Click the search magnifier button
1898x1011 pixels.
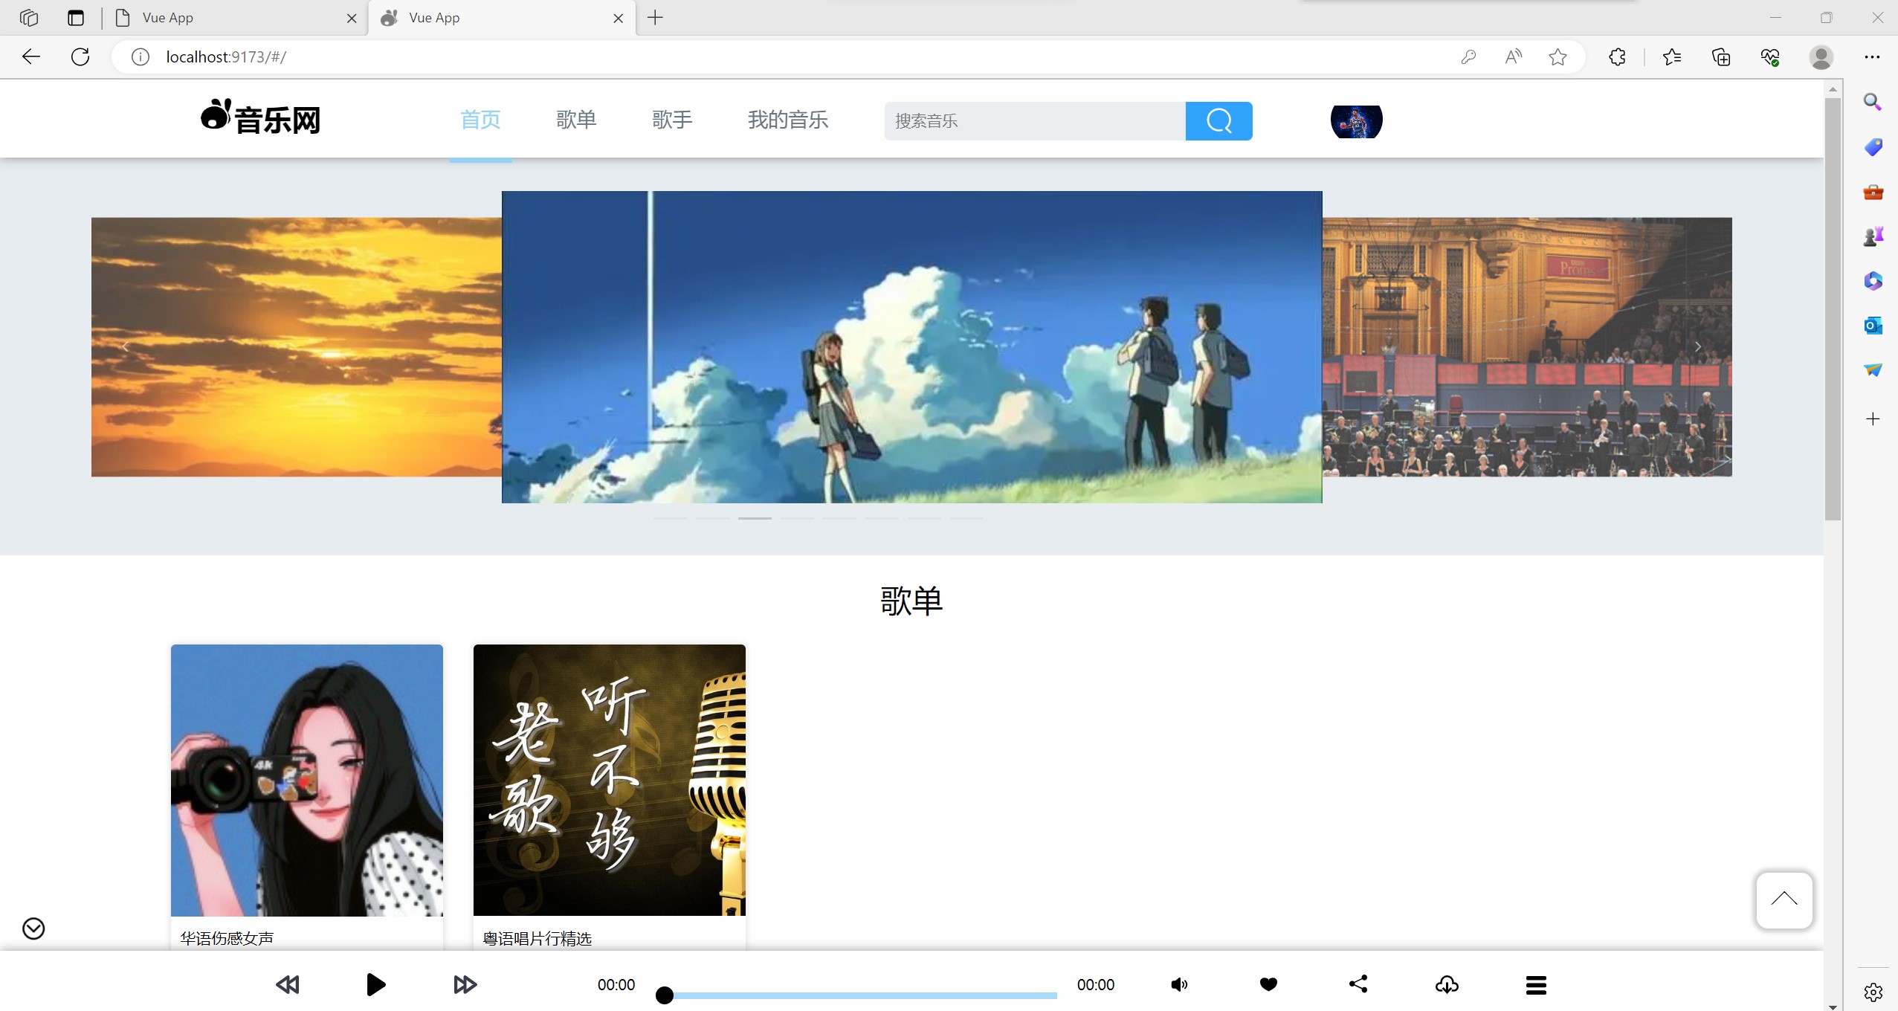point(1218,120)
